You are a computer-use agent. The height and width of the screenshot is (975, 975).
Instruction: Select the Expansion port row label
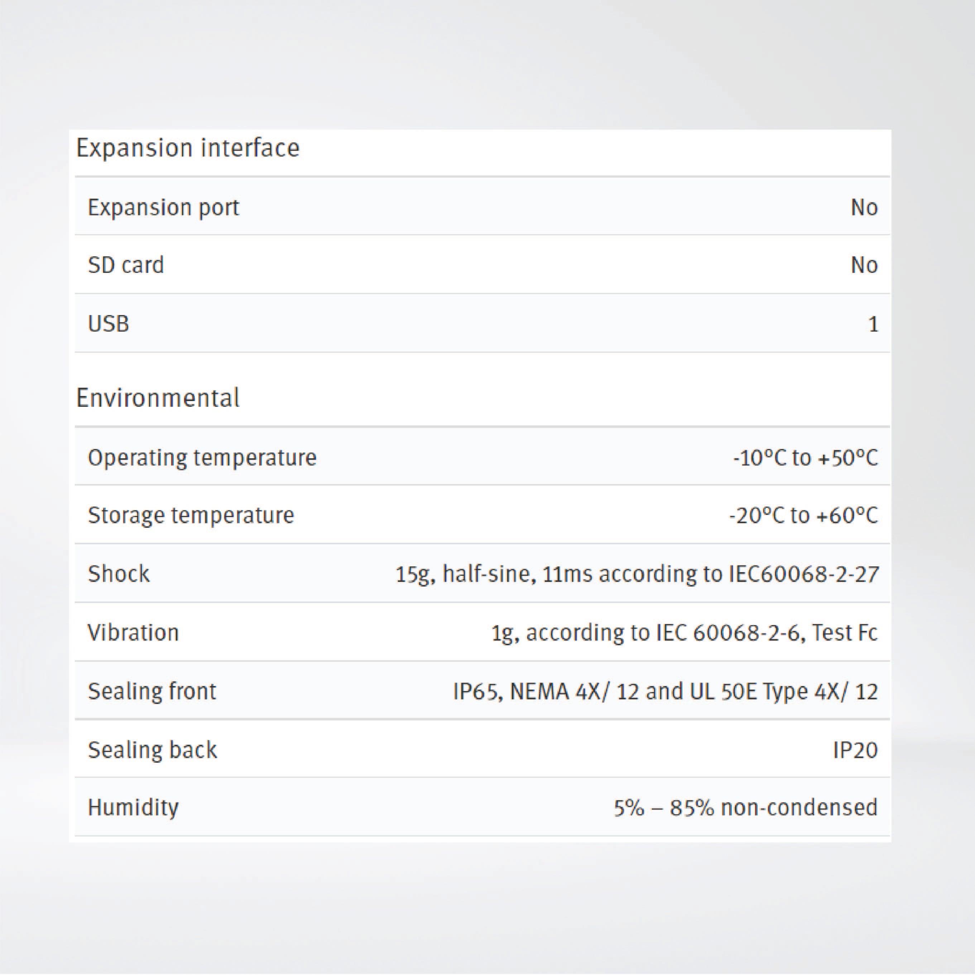click(x=163, y=207)
